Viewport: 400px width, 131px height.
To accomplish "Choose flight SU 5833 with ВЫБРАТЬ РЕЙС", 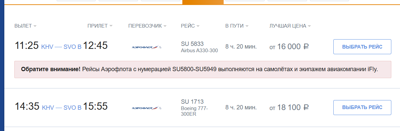I will pyautogui.click(x=362, y=47).
